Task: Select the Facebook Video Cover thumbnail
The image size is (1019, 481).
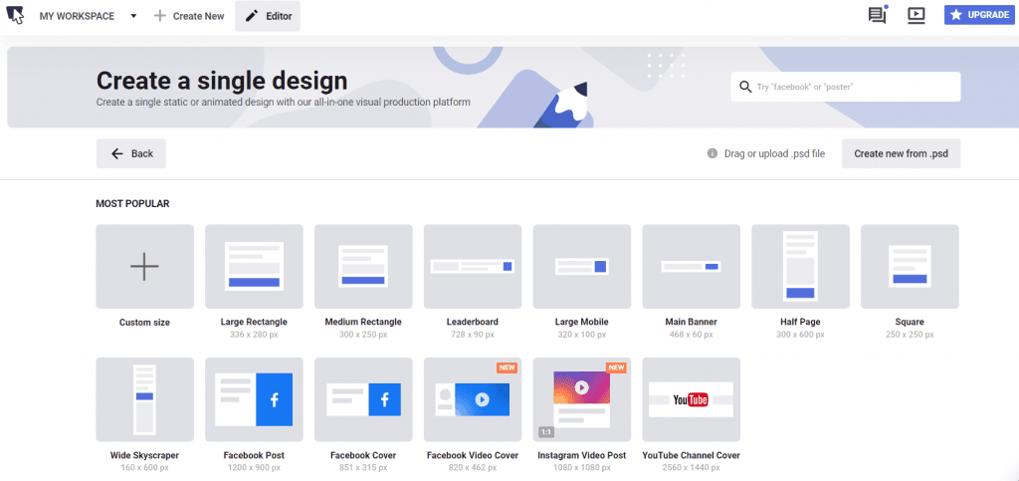Action: point(472,399)
